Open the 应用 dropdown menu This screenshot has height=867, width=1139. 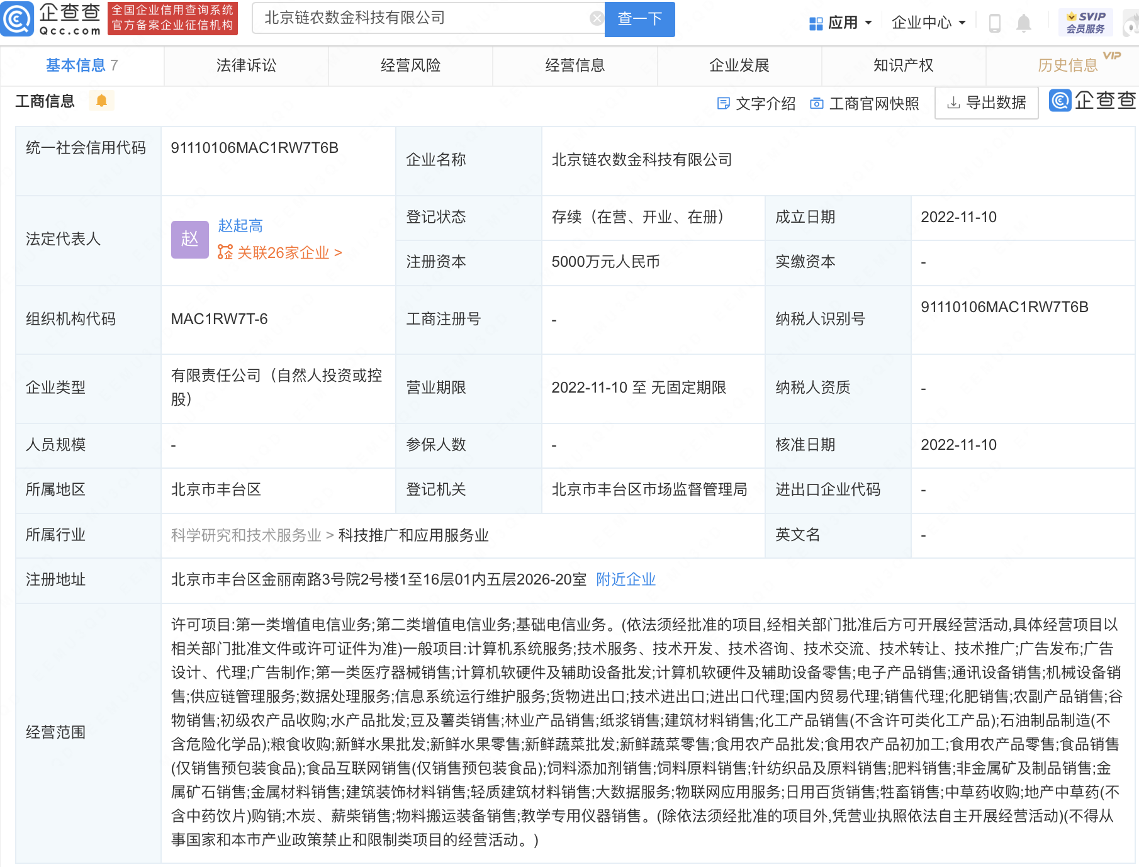pyautogui.click(x=841, y=23)
